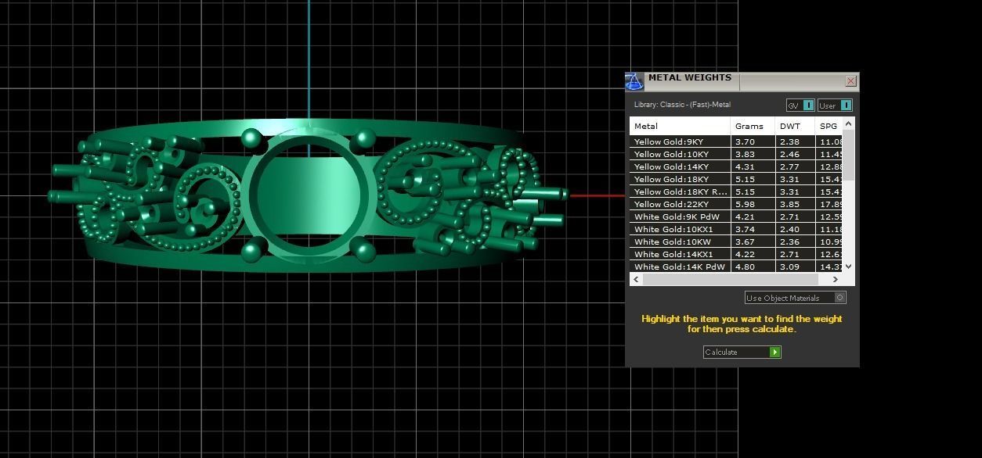Click the green arrow on the Calculate button

(774, 352)
